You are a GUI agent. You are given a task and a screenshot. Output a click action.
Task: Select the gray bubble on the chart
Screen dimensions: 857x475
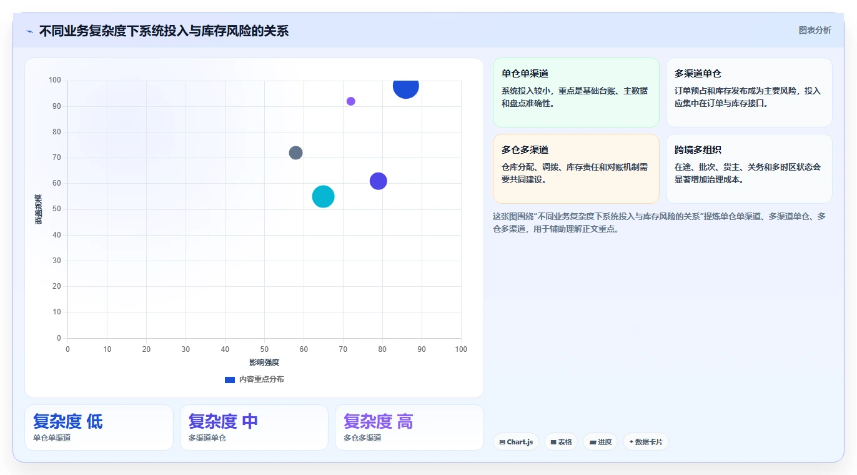[296, 152]
